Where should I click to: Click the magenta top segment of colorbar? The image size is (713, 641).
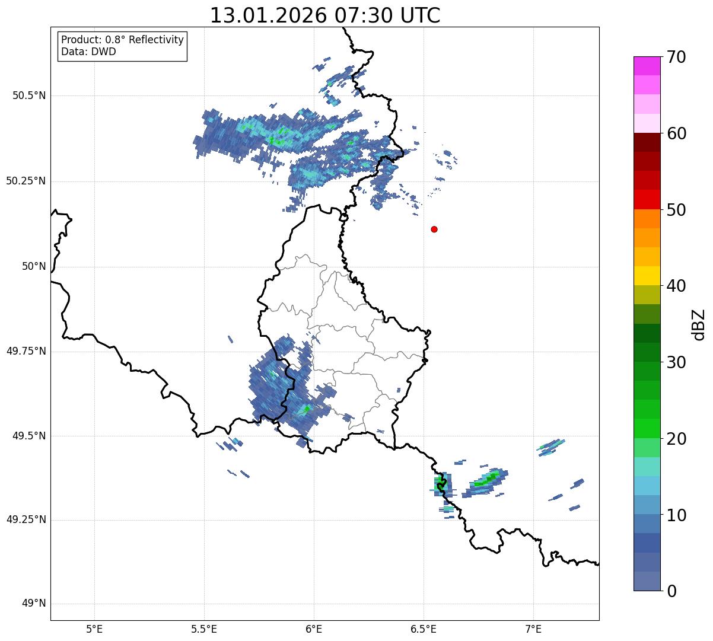pos(647,66)
